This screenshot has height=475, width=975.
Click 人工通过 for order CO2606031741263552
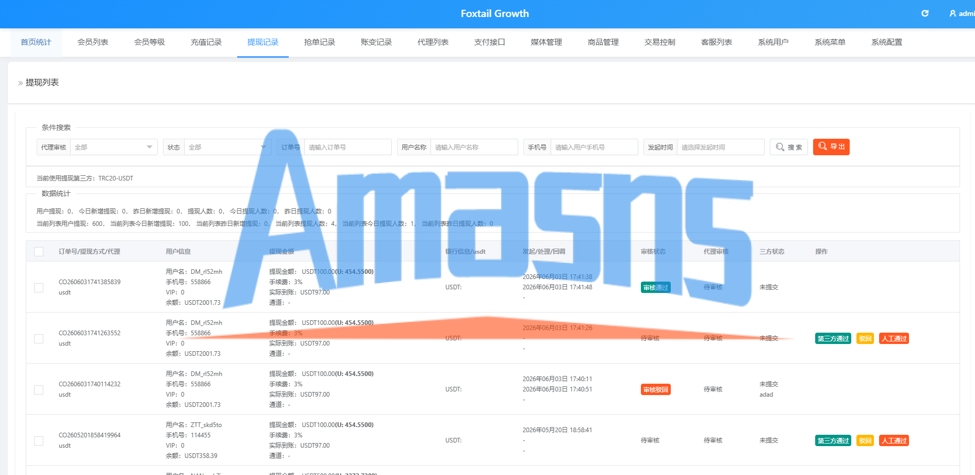coord(894,338)
